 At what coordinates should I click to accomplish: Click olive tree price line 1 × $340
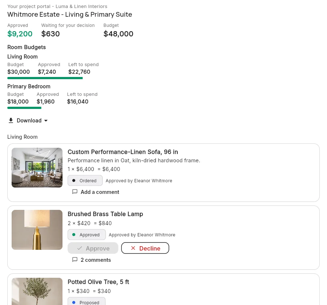click(89, 291)
